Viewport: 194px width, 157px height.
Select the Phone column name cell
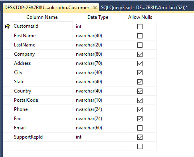tap(42, 109)
